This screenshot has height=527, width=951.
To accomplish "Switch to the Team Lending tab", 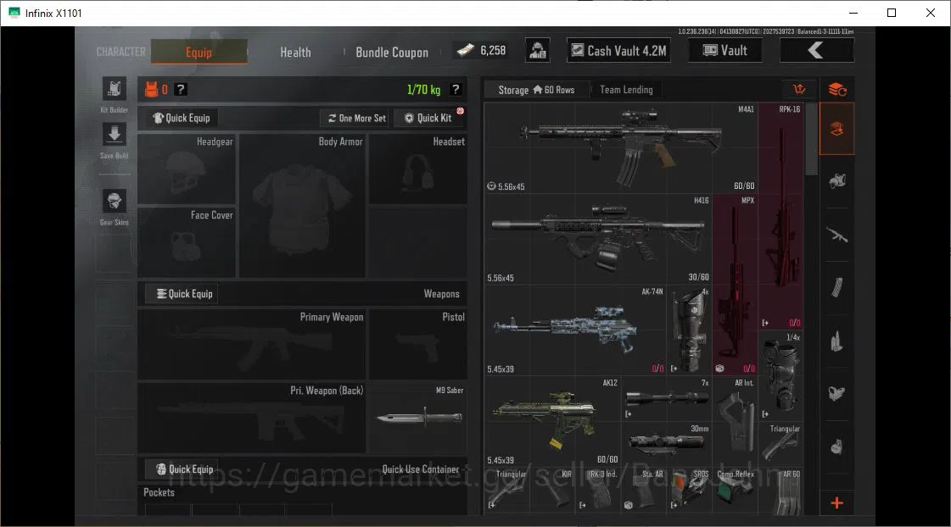I will click(627, 90).
